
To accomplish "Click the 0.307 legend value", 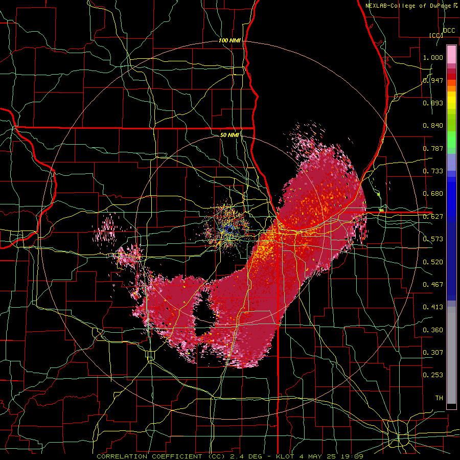I will coord(433,353).
